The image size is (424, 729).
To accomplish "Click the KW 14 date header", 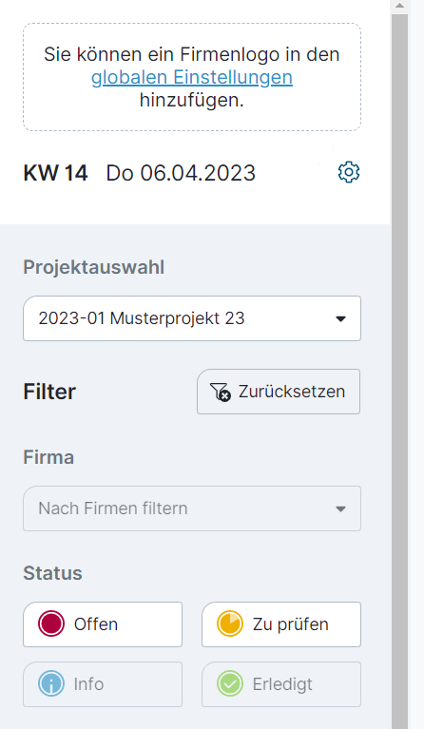I will click(x=140, y=173).
